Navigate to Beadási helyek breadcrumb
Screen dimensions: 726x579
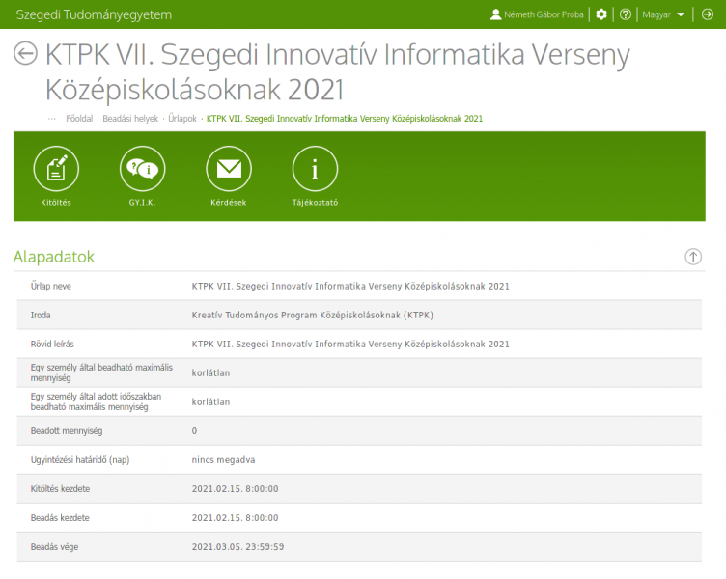[129, 118]
